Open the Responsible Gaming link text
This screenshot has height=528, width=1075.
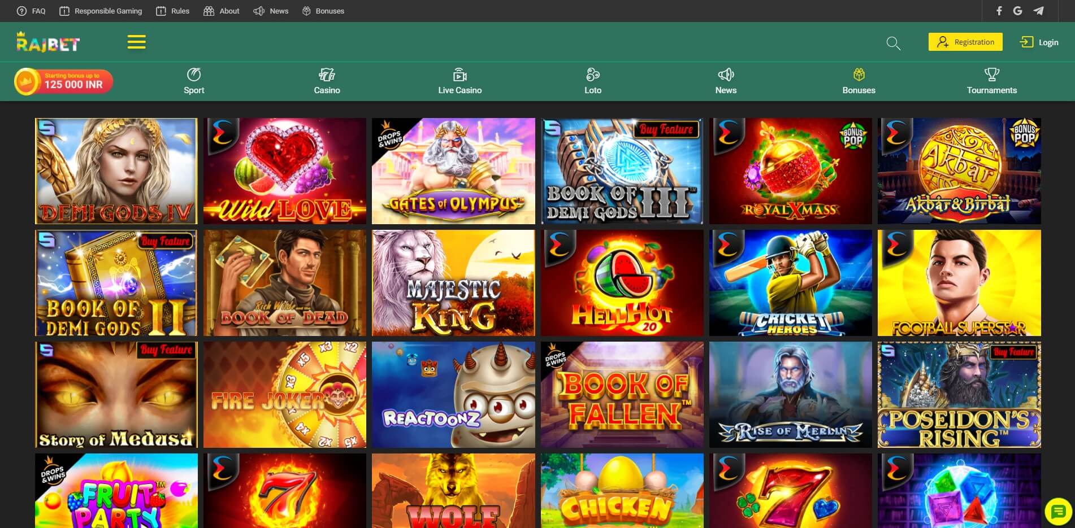(109, 11)
